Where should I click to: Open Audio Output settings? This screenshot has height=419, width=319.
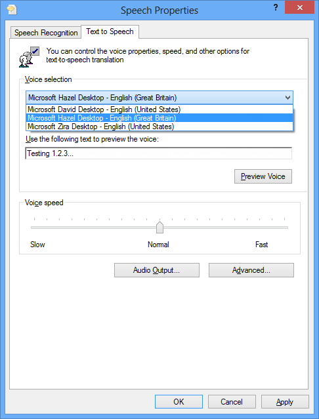[x=157, y=270]
